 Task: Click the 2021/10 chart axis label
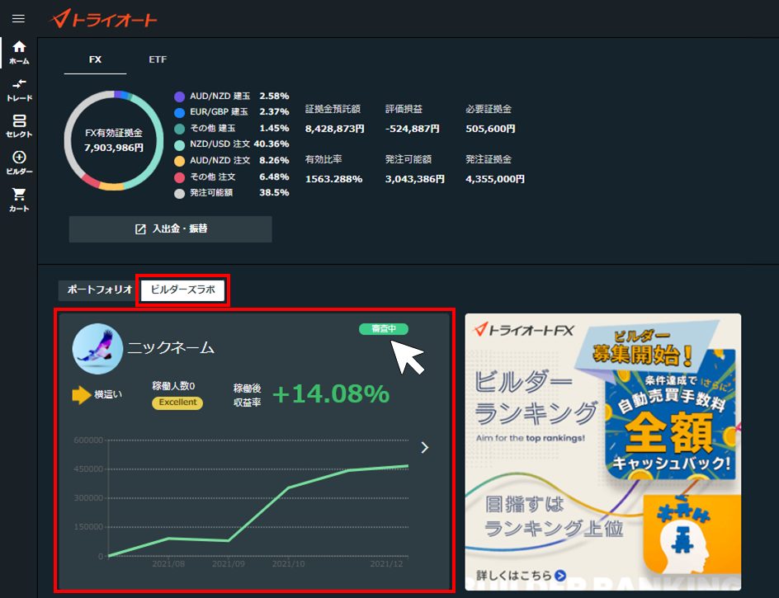click(289, 564)
